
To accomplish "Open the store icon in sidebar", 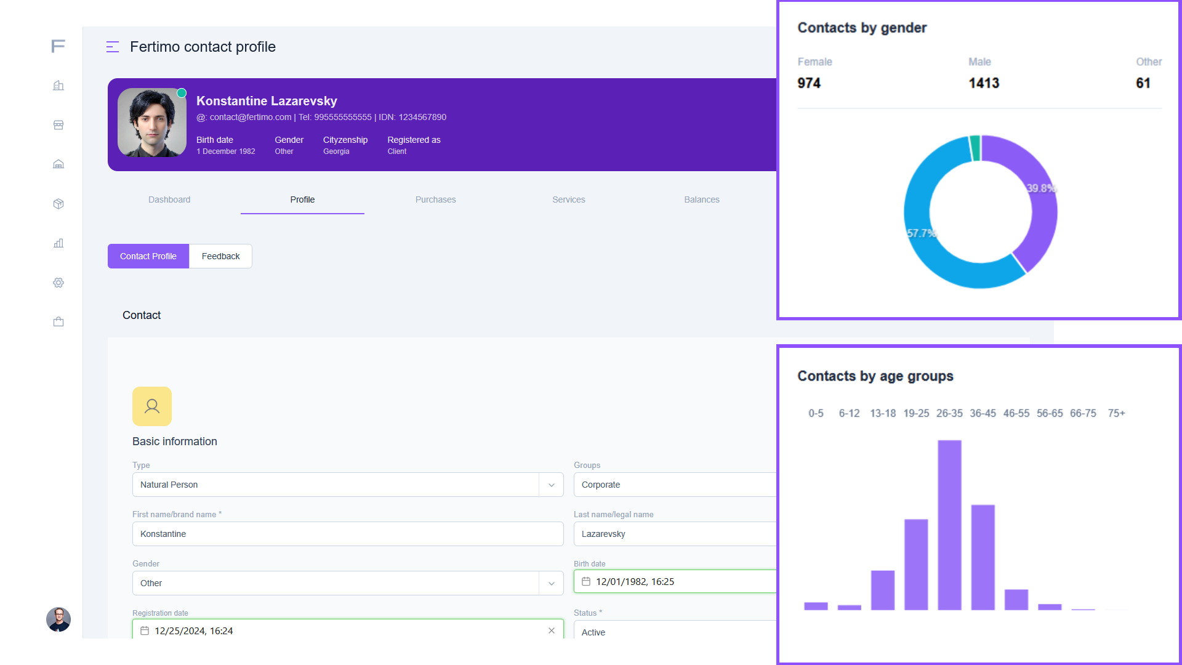I will [58, 125].
